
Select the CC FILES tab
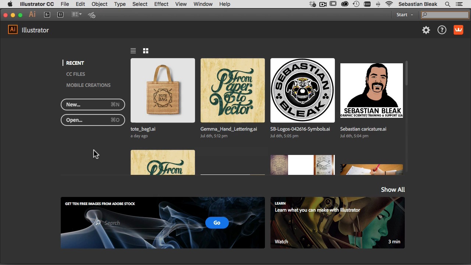click(x=75, y=74)
